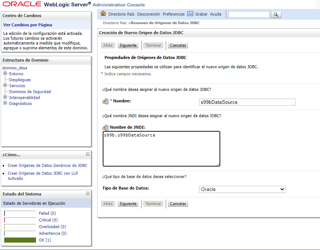The image size is (320, 250).
Task: Click the Advertencia (0) status link
Action: click(x=53, y=233)
